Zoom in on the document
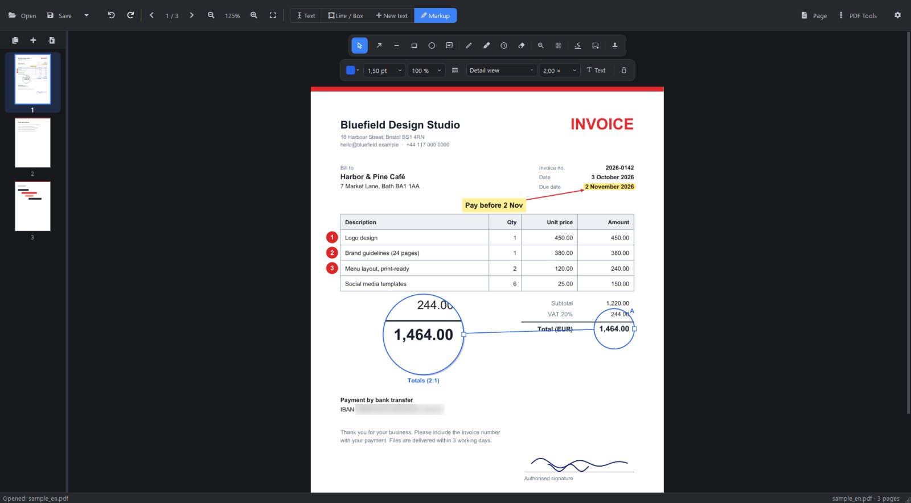The image size is (911, 503). click(x=254, y=15)
